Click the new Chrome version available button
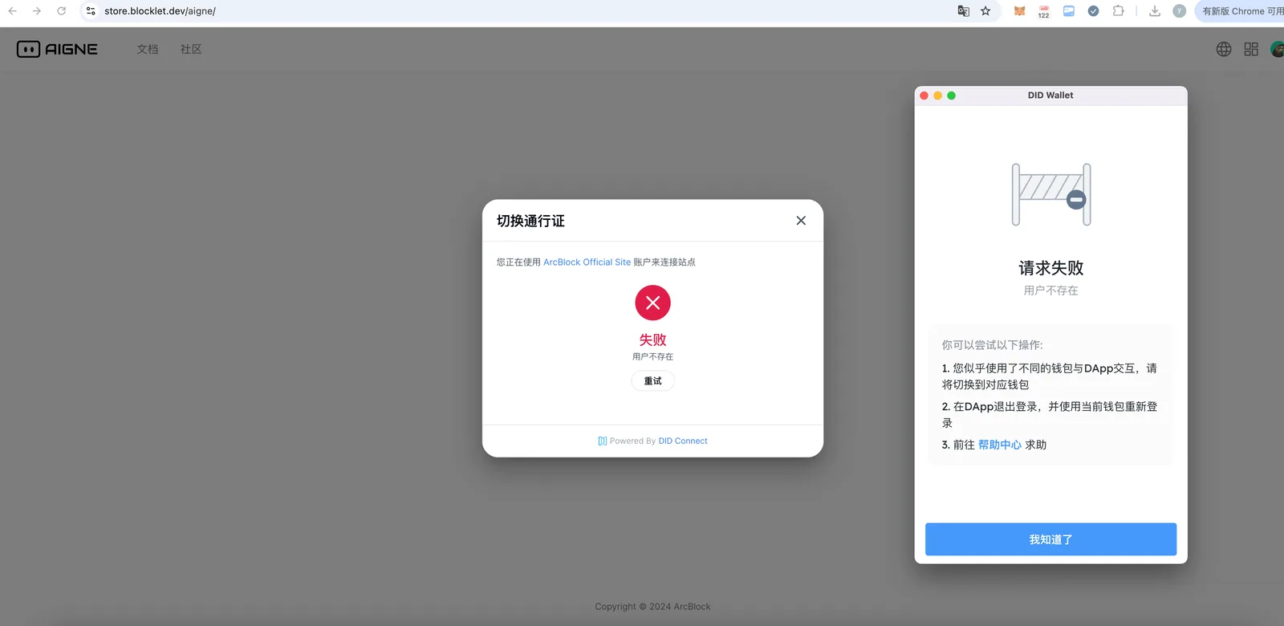Viewport: 1284px width, 626px height. [1240, 11]
